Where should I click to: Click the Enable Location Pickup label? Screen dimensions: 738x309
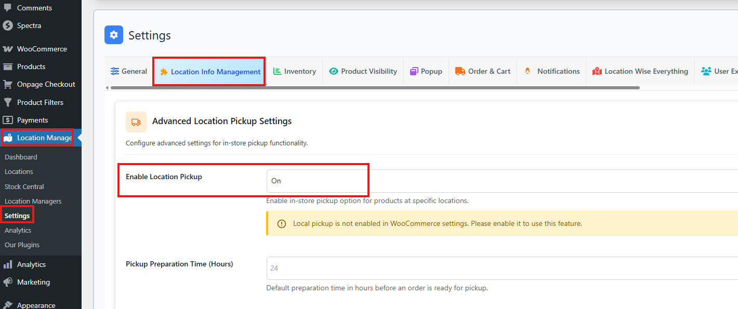164,177
